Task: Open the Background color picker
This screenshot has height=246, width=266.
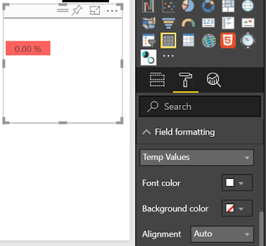Action: (237, 208)
